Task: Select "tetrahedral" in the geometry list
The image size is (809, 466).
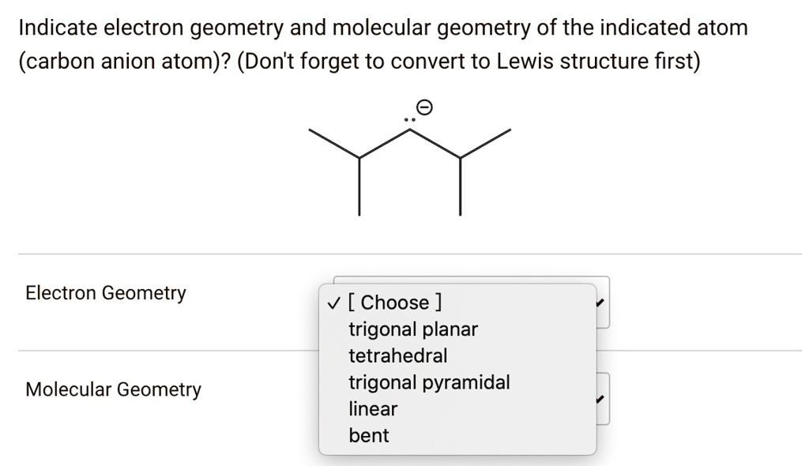Action: [x=397, y=355]
